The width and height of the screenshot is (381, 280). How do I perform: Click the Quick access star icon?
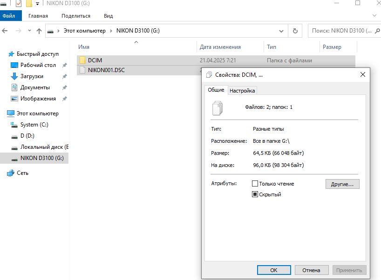point(11,54)
